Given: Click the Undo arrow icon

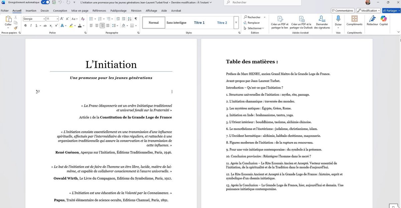Looking at the screenshot, I should pos(60,2).
